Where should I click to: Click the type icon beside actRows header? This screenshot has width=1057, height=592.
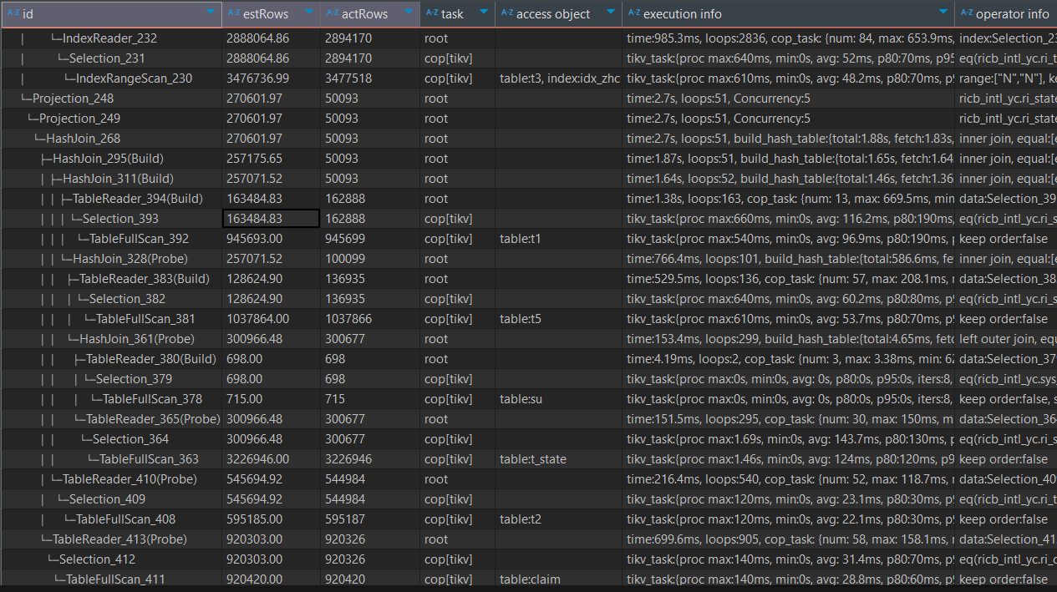[333, 13]
